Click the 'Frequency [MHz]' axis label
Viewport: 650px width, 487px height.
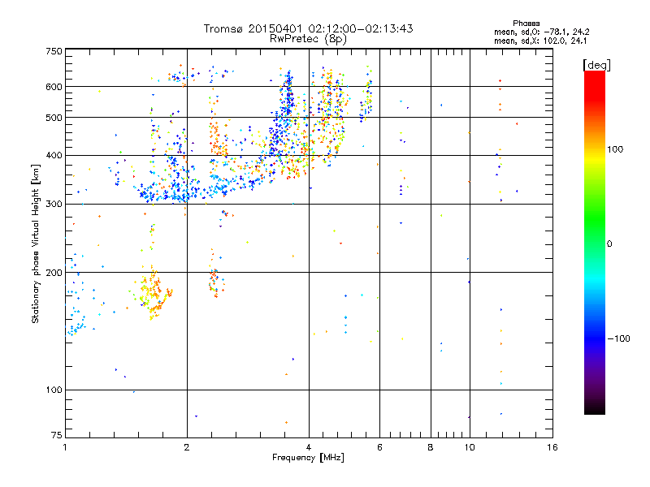pyautogui.click(x=308, y=458)
